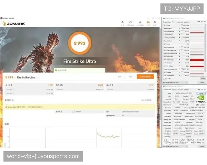Viewport: 207px width, 165px height.
Task: Click the SystemInfo warning triangle icon
Action: point(6,107)
